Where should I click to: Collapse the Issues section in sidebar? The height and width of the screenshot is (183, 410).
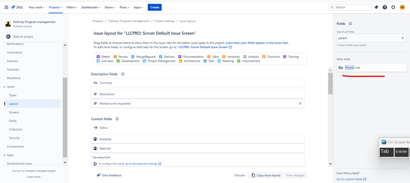coord(4,87)
